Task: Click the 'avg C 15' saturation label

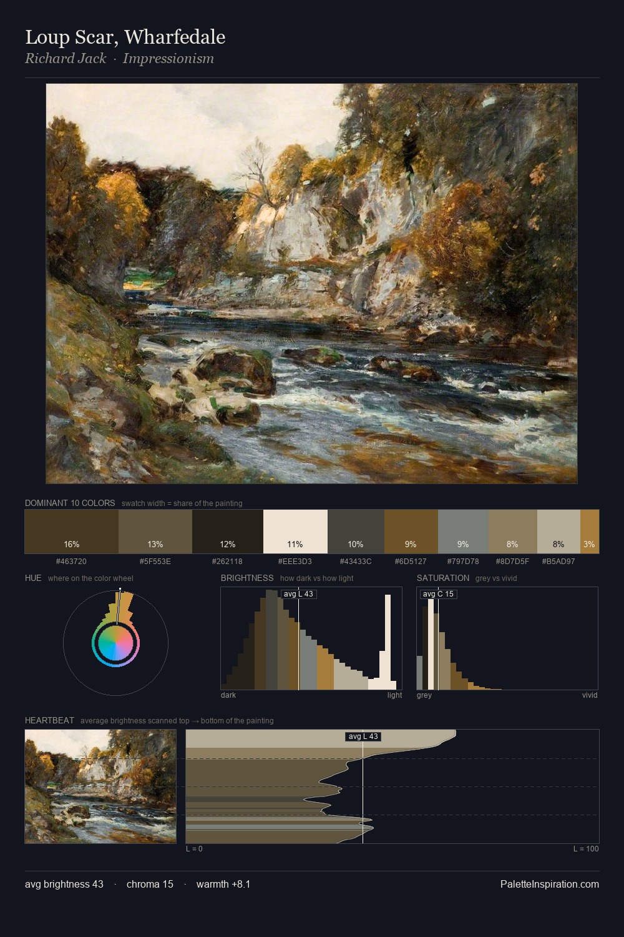Action: [x=438, y=594]
